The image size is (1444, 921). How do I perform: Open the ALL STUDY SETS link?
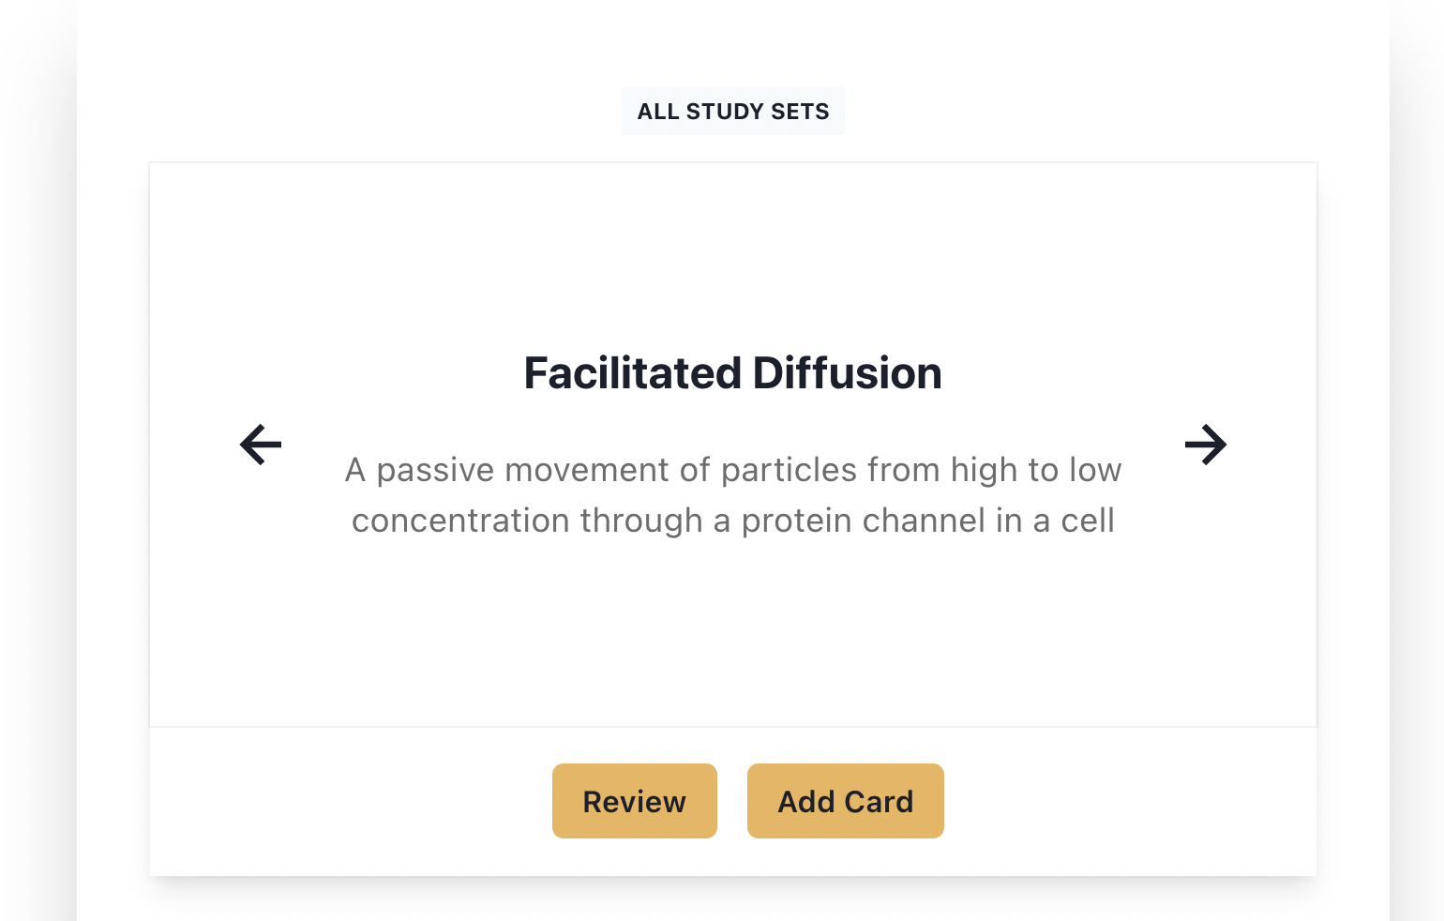coord(732,112)
